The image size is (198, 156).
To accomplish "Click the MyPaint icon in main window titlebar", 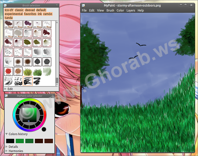I will [83, 5].
